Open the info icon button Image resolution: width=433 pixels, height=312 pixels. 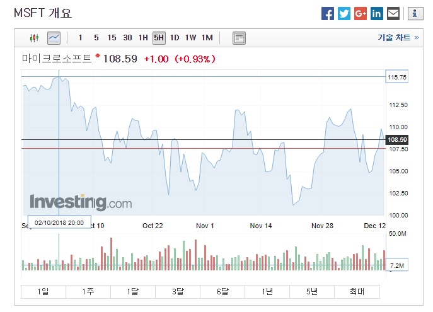tap(415, 13)
